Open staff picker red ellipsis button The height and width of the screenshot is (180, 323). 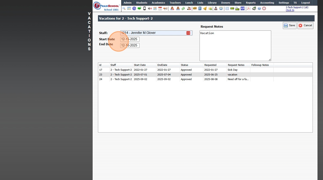click(188, 33)
